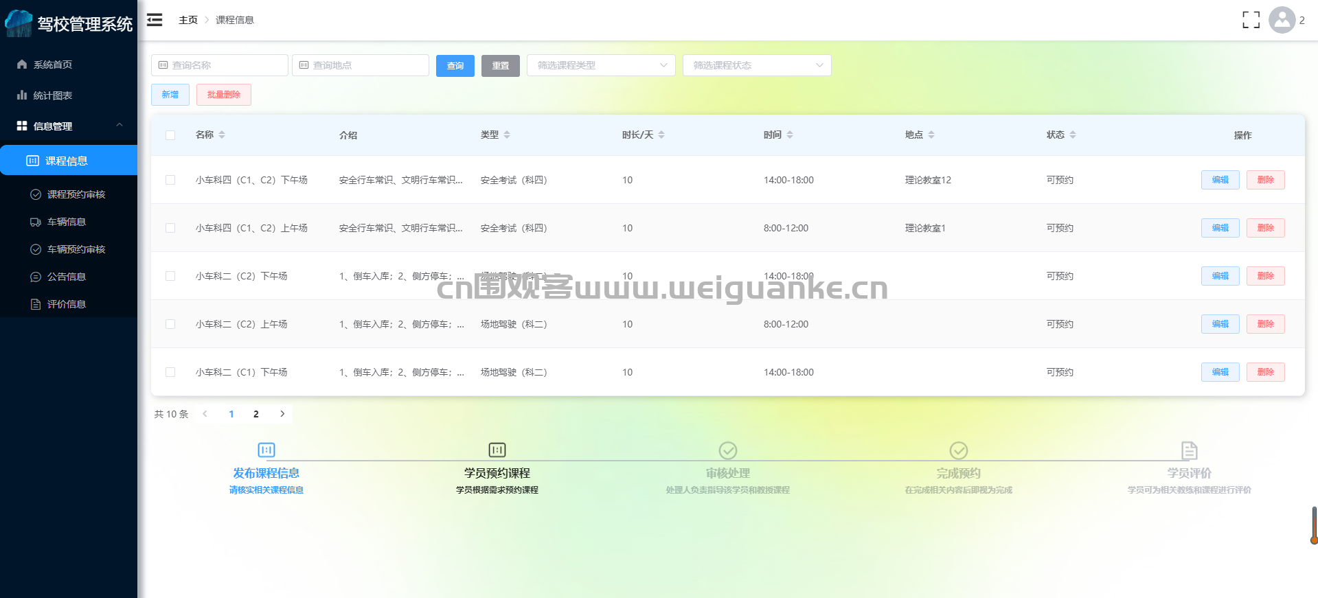Image resolution: width=1318 pixels, height=598 pixels.
Task: Delete the 小车科二（C2）下午场 row
Action: tap(1266, 276)
